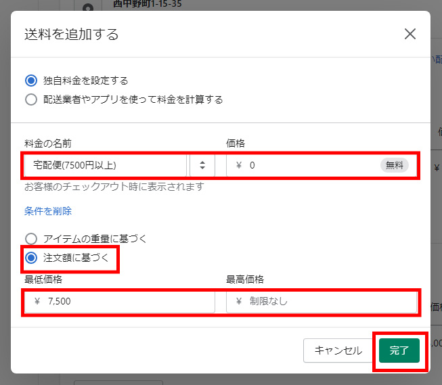
Task: Open the rate name suggestions dropdown arrows
Action: click(x=202, y=165)
